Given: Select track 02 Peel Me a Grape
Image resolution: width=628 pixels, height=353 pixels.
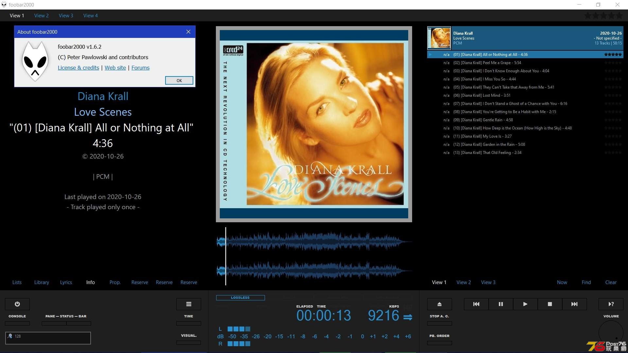Looking at the screenshot, I should (x=525, y=63).
